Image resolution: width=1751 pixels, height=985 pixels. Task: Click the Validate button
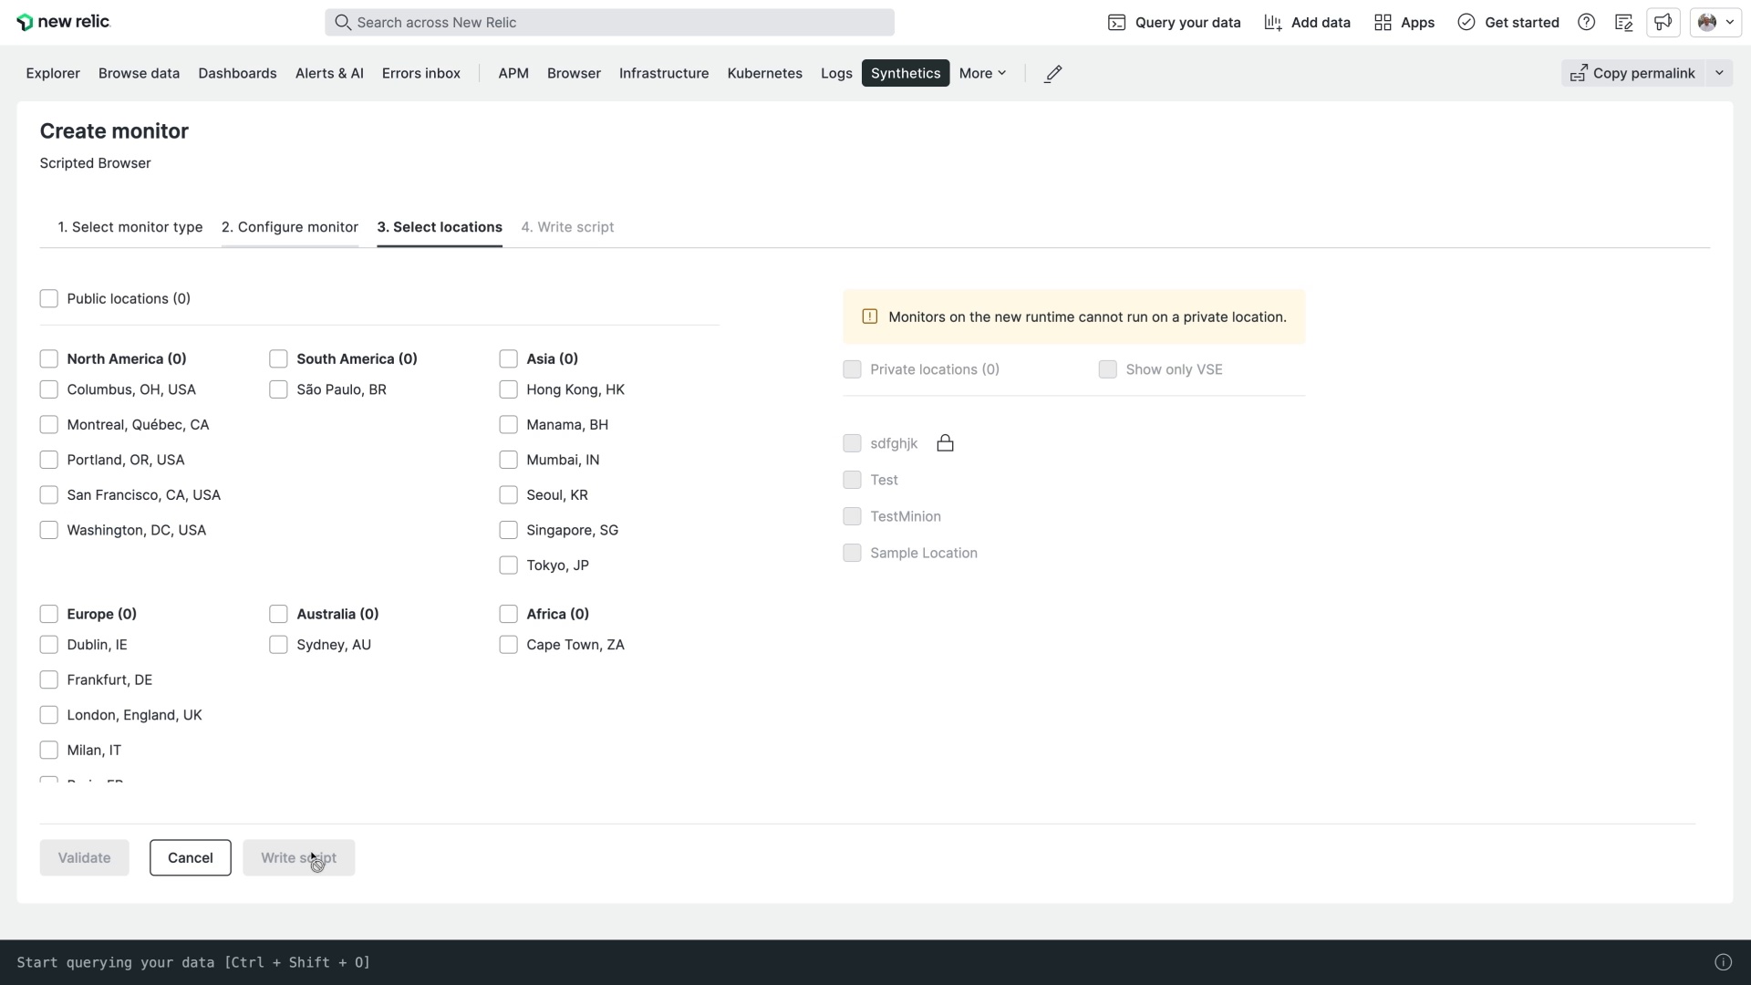point(84,856)
